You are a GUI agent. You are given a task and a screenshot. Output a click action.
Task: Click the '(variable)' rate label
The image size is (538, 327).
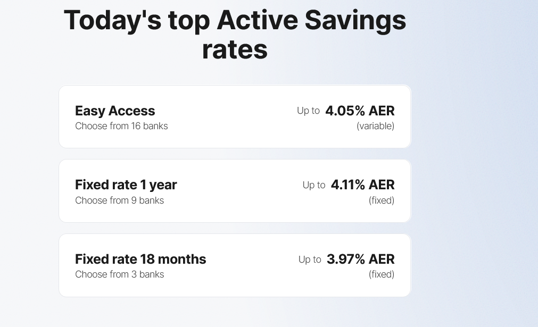[x=375, y=127]
